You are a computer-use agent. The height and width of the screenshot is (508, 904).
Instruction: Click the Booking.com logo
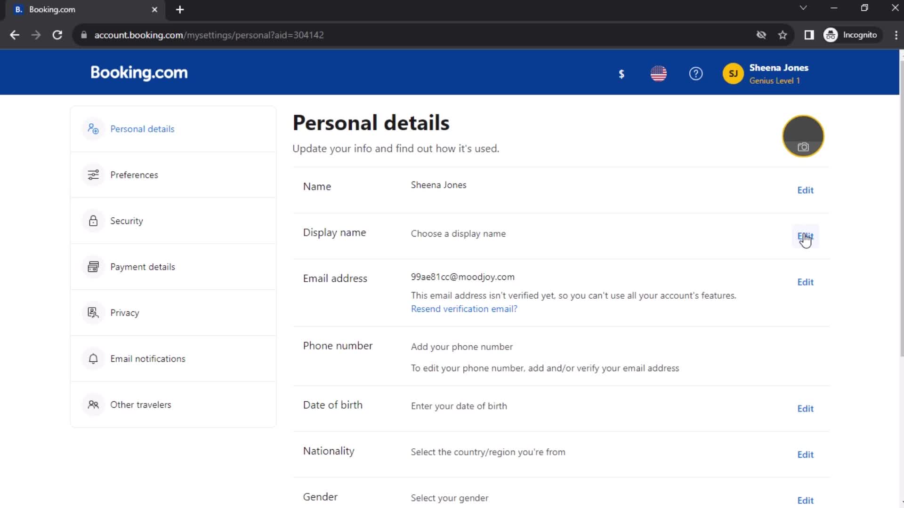(x=139, y=73)
